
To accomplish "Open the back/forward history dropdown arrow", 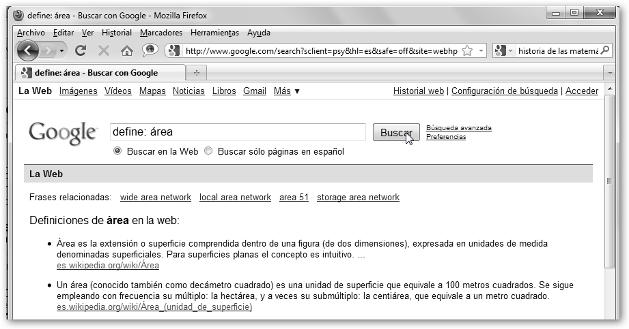I will pyautogui.click(x=63, y=50).
